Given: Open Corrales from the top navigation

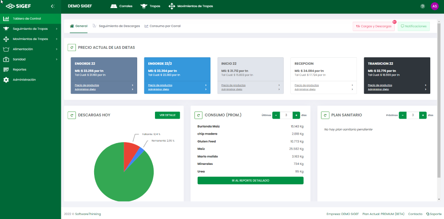Looking at the screenshot, I should coord(122,6).
